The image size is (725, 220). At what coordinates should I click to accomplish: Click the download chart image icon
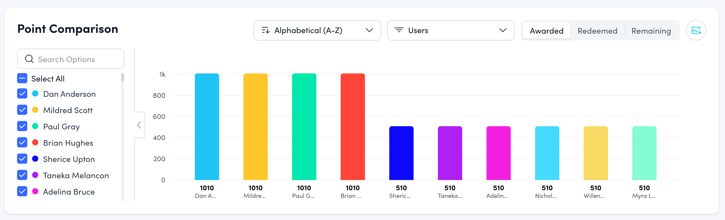pos(696,30)
